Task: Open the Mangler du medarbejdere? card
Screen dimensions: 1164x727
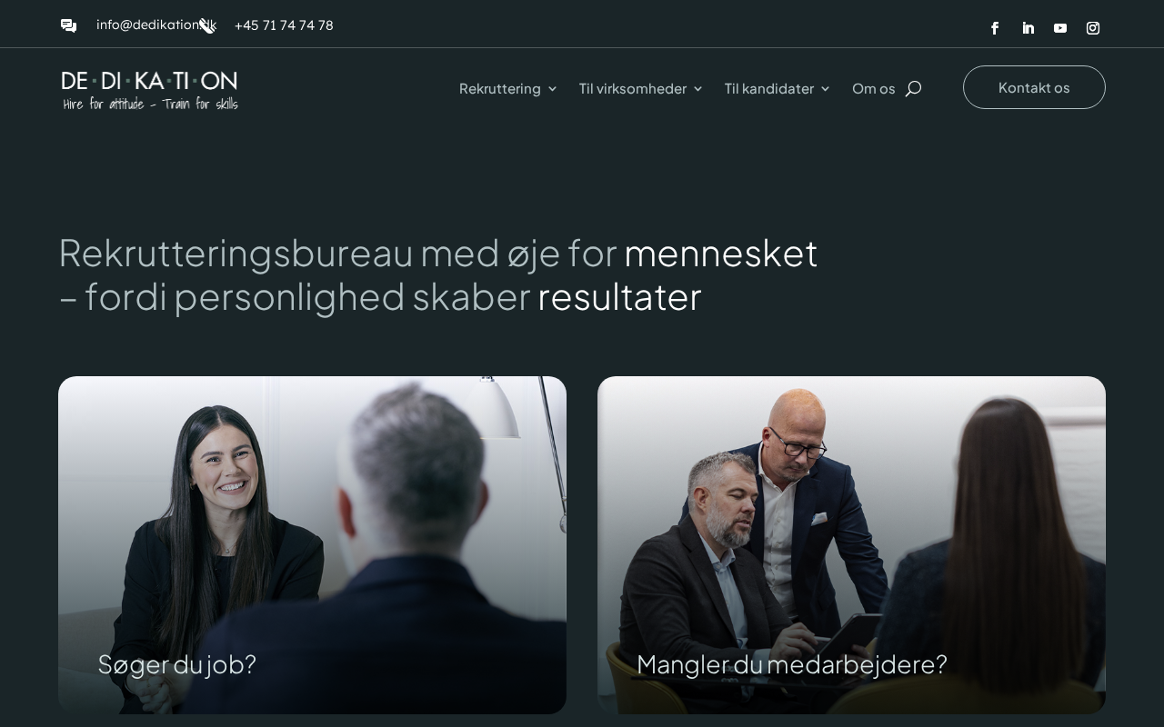Action: 851,545
